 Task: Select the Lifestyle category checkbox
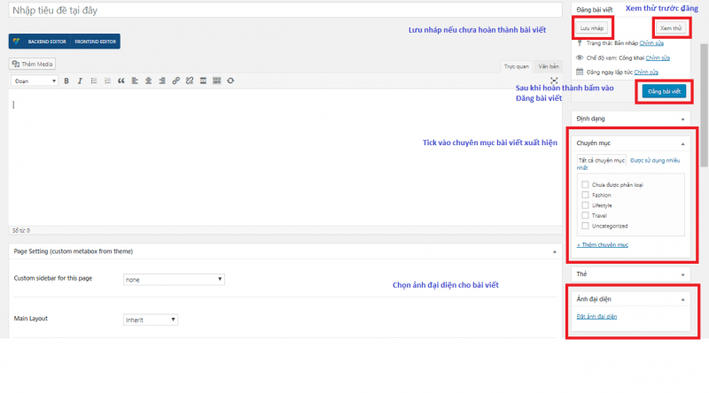[x=585, y=204]
